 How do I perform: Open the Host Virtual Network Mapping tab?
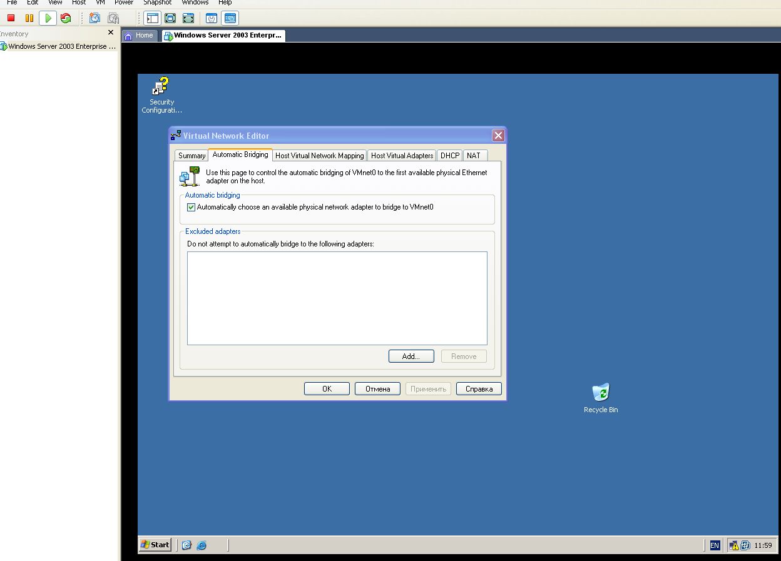click(x=320, y=156)
